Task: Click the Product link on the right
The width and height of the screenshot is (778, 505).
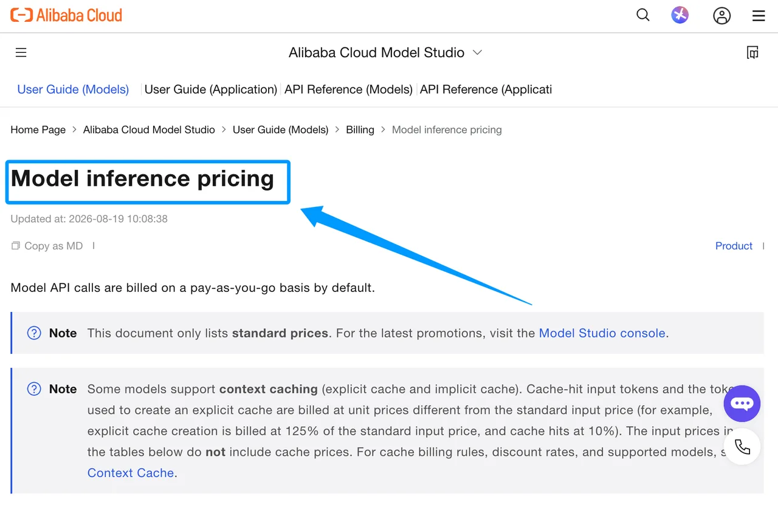Action: point(734,246)
